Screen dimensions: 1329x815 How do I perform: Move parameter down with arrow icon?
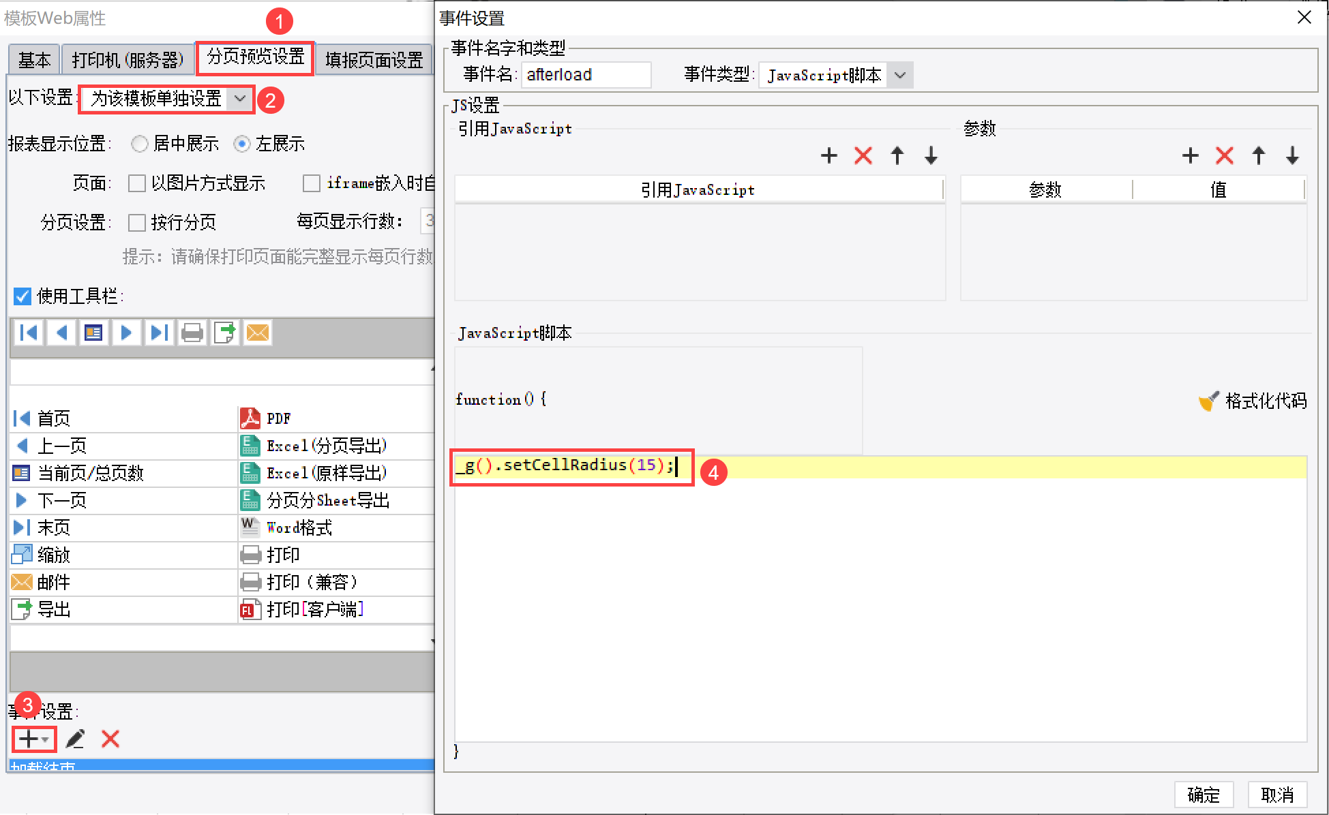[x=1292, y=156]
